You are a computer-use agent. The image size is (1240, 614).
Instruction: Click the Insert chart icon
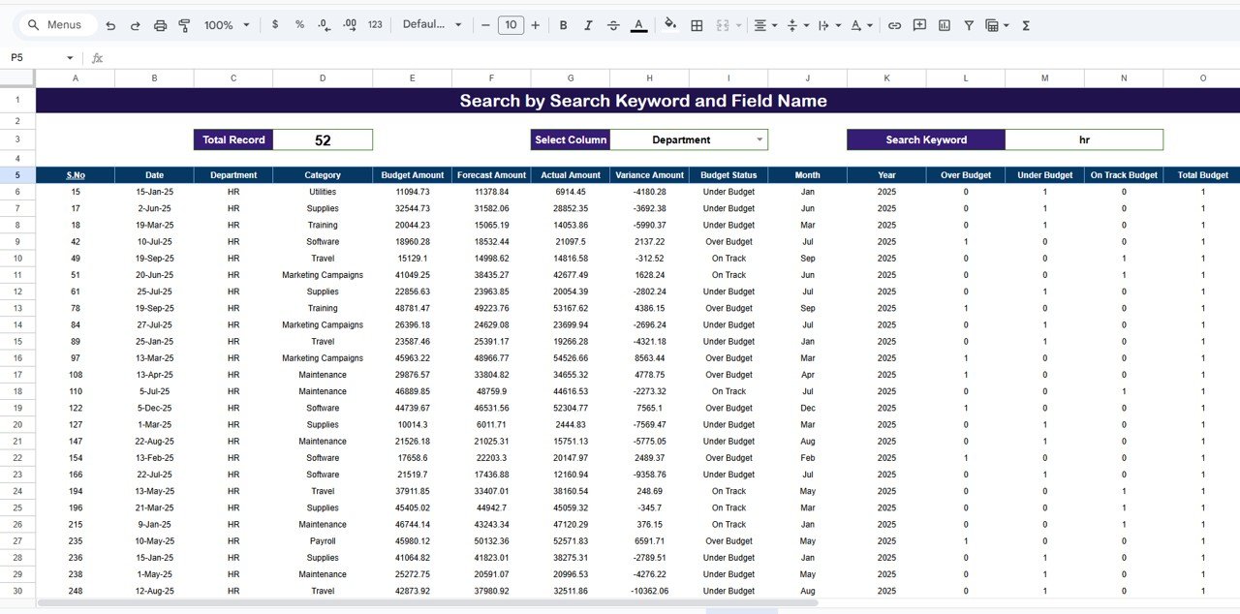point(945,25)
